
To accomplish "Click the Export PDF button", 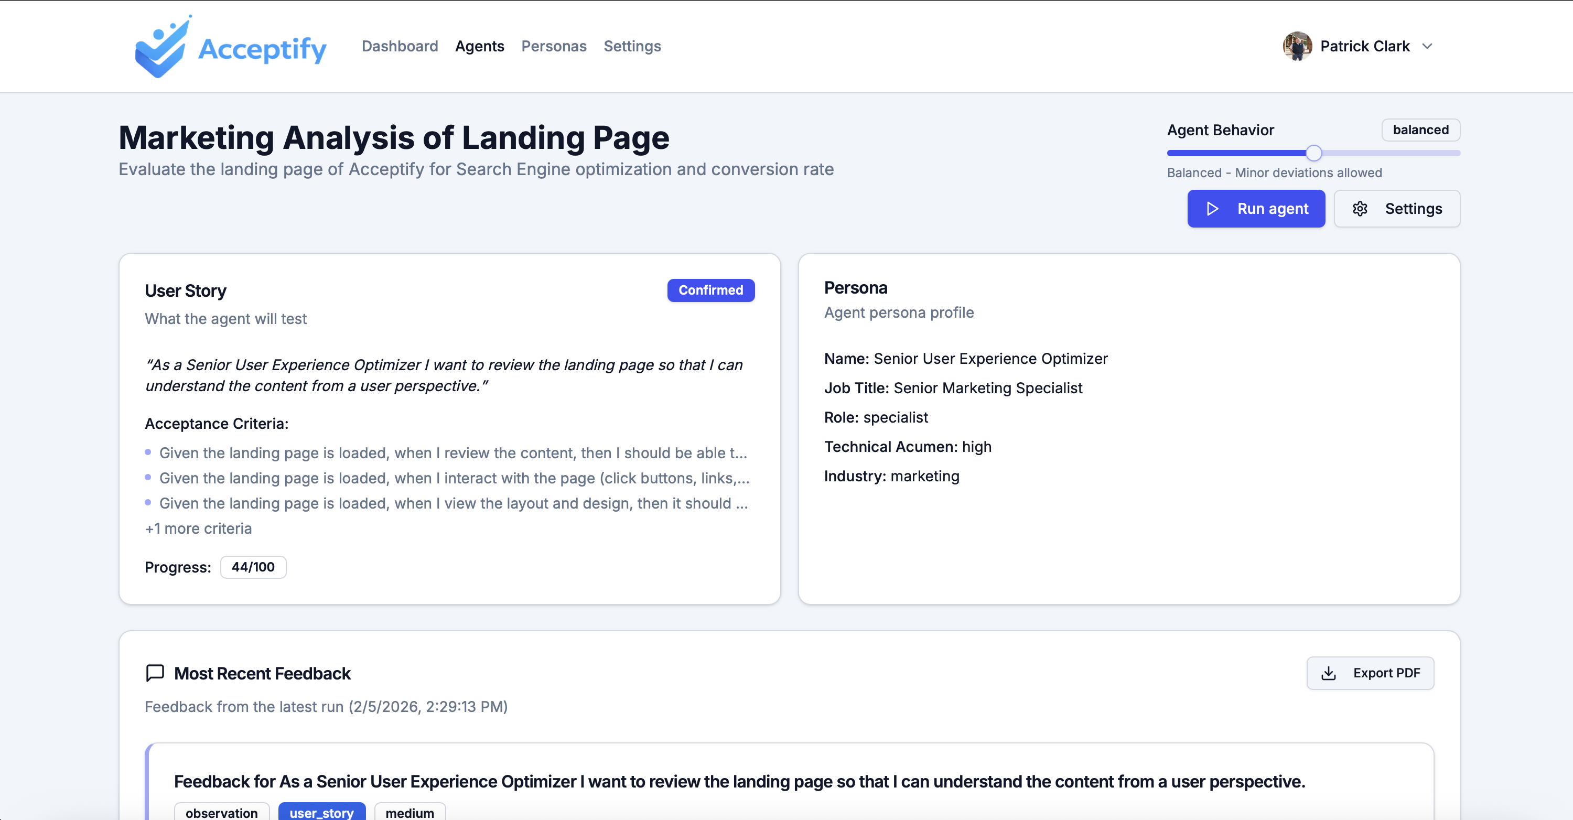I will (1370, 673).
